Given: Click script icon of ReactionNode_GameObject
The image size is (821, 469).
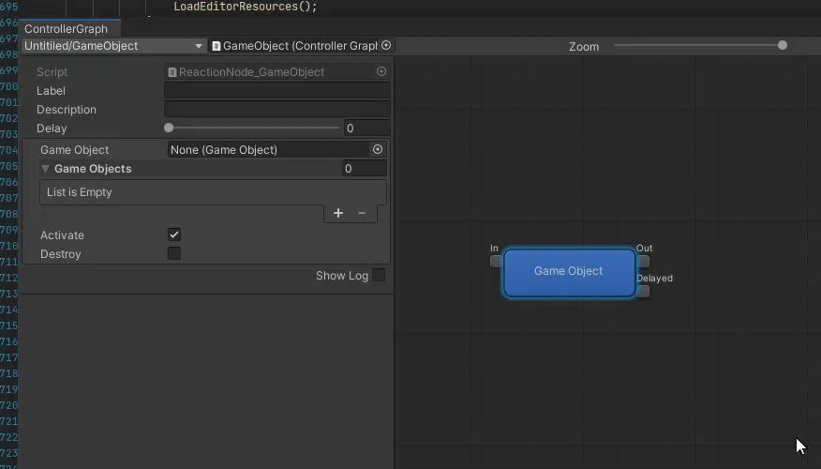Looking at the screenshot, I should tap(172, 72).
